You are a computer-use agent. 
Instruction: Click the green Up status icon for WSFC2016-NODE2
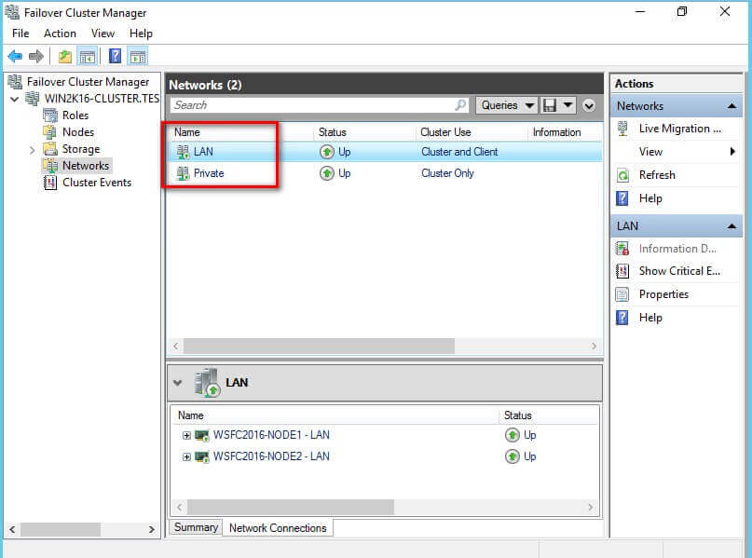513,456
